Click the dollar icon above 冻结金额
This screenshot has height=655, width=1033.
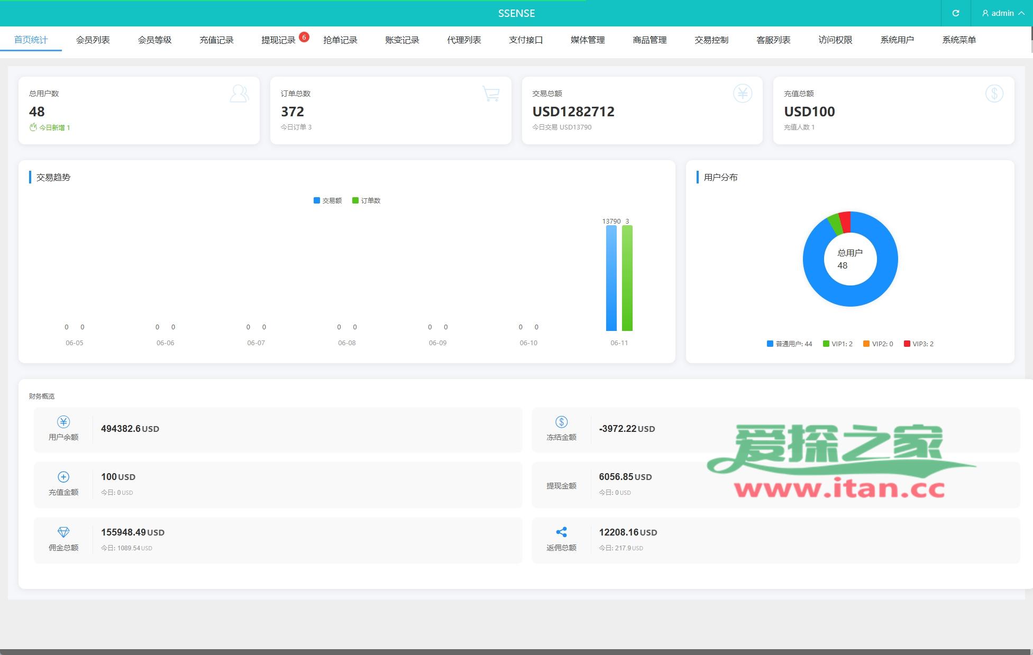(x=561, y=422)
